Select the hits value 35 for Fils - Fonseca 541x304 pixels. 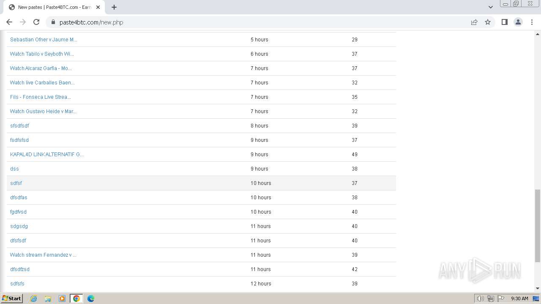[355, 97]
